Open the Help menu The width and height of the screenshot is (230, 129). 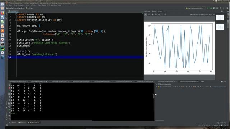[x=60, y=5]
